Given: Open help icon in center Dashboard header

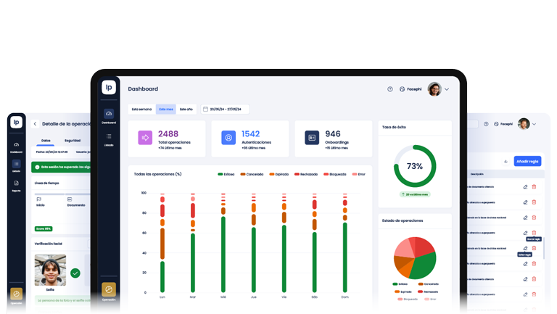Looking at the screenshot, I should click(390, 89).
